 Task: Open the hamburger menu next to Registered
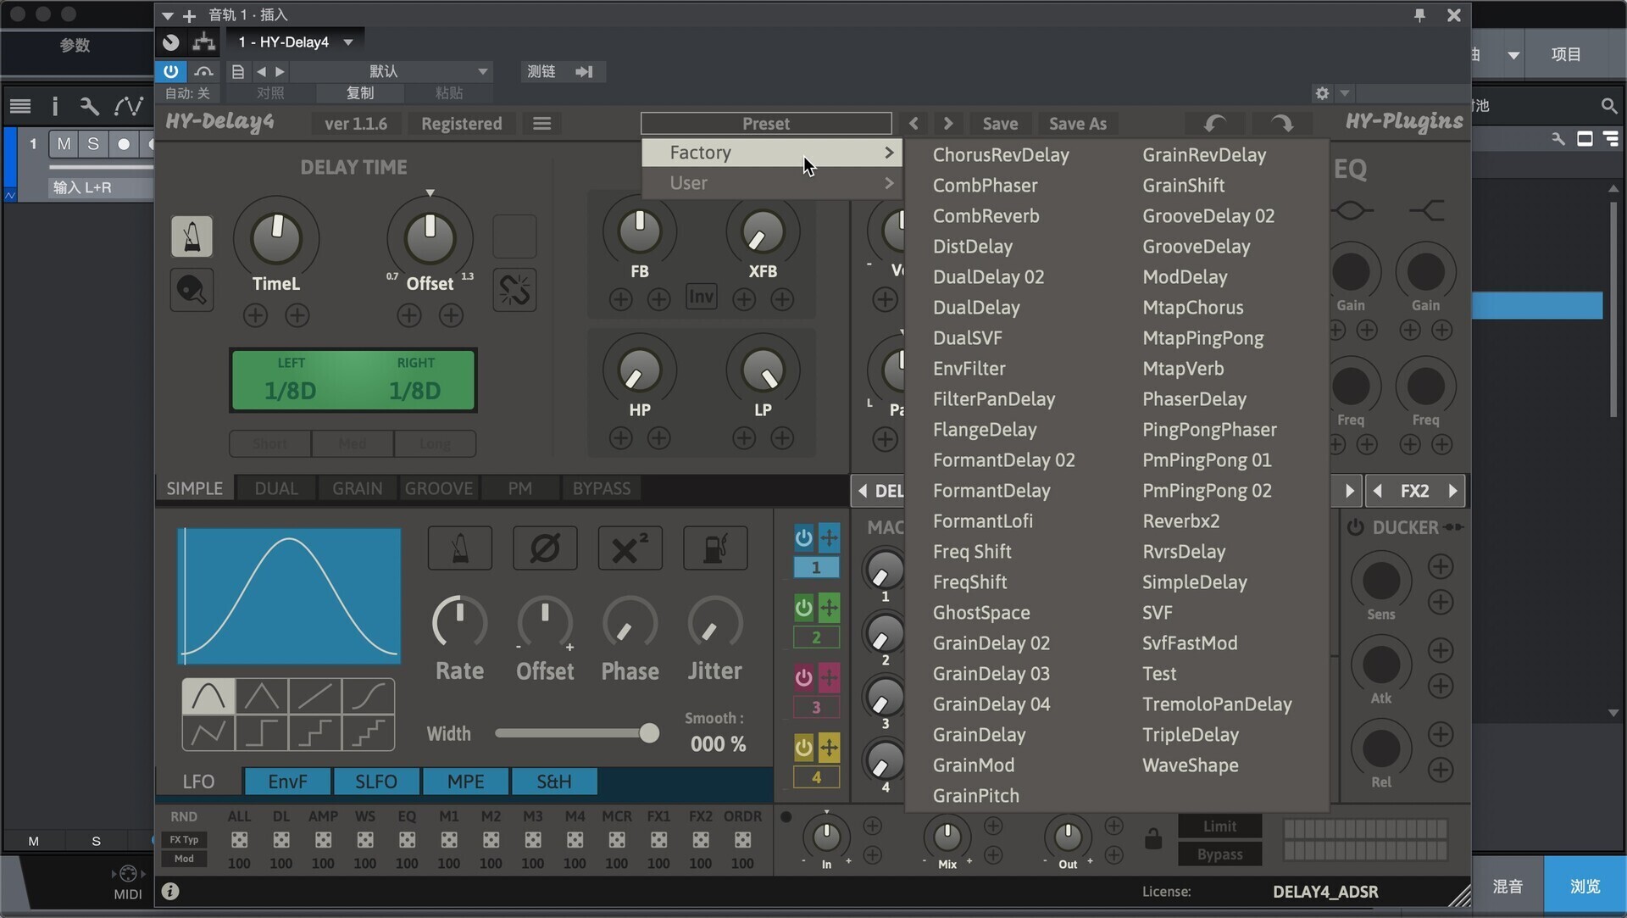[x=542, y=124]
